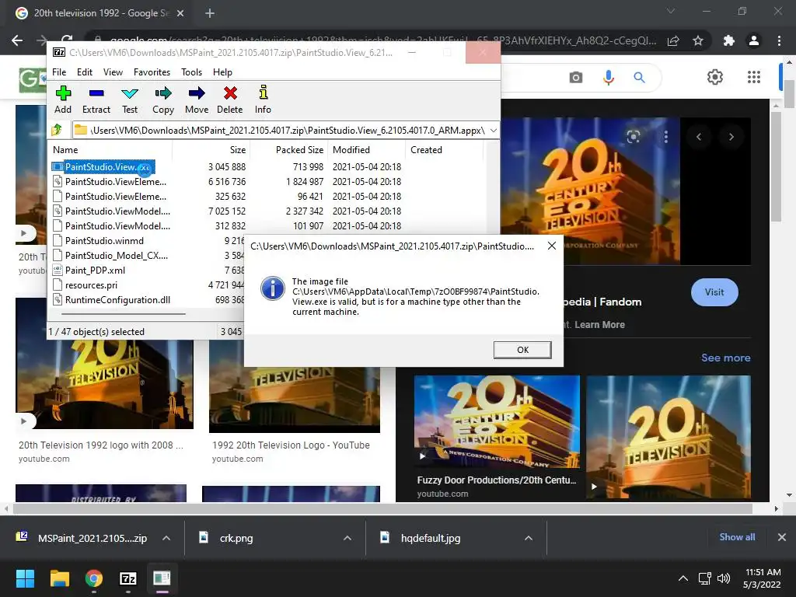The width and height of the screenshot is (796, 597).
Task: Select the Paint_PDP.xml file
Action: click(95, 270)
